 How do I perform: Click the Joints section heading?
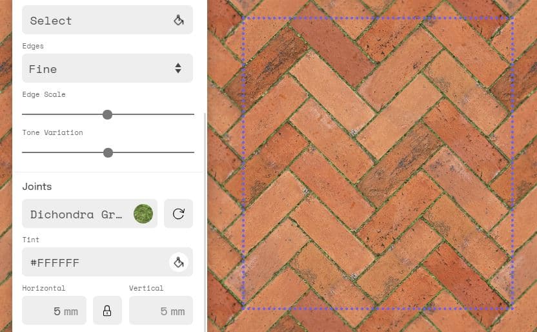[37, 187]
